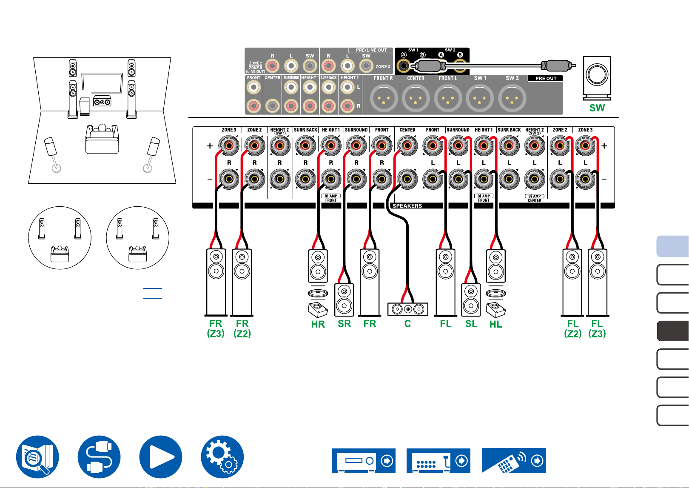689x488 pixels.
Task: Open the Playback play triangle icon
Action: coord(161,457)
